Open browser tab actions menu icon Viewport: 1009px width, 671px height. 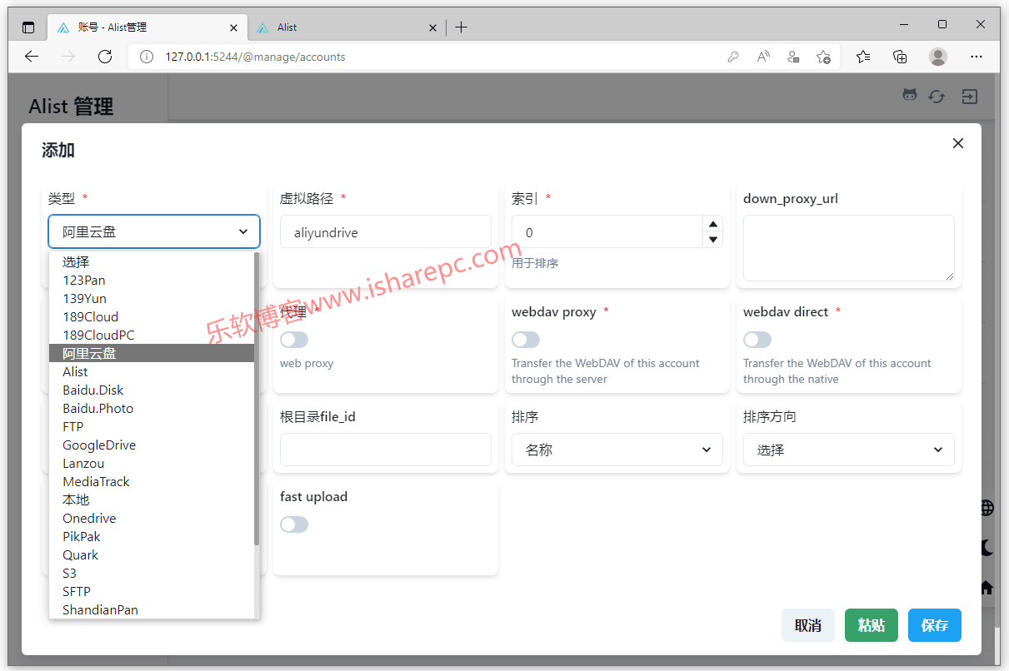pyautogui.click(x=28, y=27)
